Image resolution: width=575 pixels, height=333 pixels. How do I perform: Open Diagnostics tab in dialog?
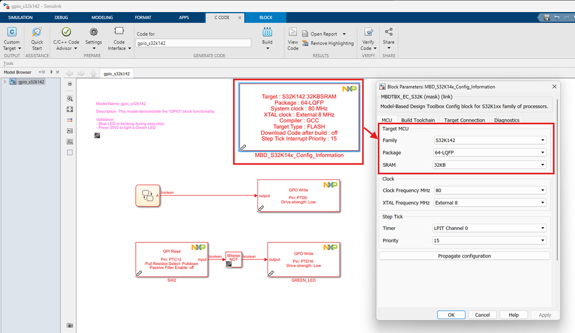tap(507, 120)
